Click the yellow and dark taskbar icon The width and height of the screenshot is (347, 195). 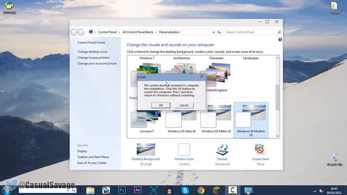click(169, 190)
